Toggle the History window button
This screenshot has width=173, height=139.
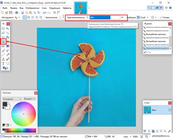pyautogui.click(x=153, y=8)
